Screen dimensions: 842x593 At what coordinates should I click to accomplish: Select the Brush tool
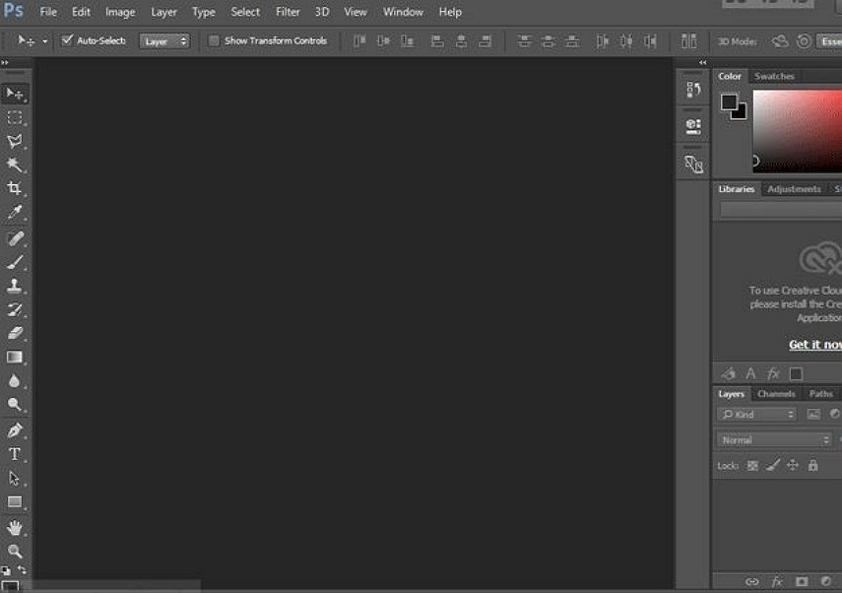(15, 262)
